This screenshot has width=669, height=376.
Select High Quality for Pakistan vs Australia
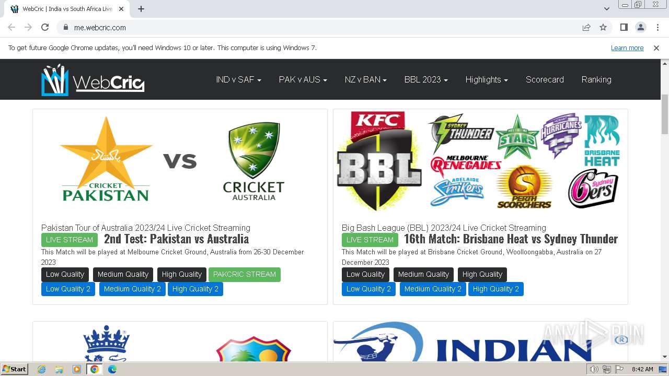[x=181, y=274]
